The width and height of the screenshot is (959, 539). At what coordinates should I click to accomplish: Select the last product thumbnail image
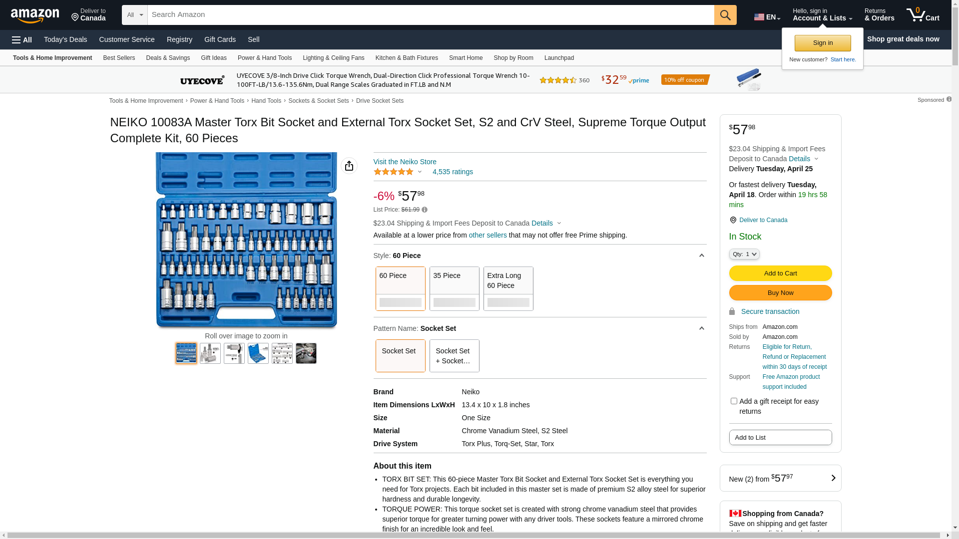[306, 353]
